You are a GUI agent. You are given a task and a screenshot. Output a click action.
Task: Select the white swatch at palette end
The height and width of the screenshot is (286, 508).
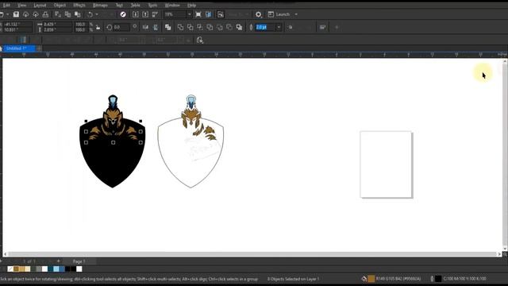[79, 269]
